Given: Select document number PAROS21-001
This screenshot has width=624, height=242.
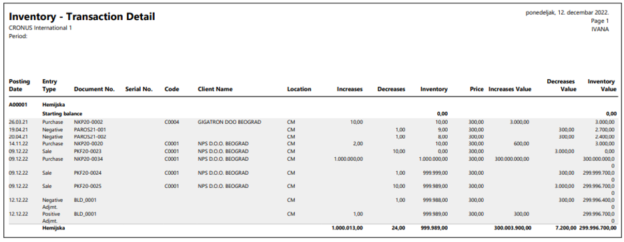Looking at the screenshot, I should click(x=89, y=129).
